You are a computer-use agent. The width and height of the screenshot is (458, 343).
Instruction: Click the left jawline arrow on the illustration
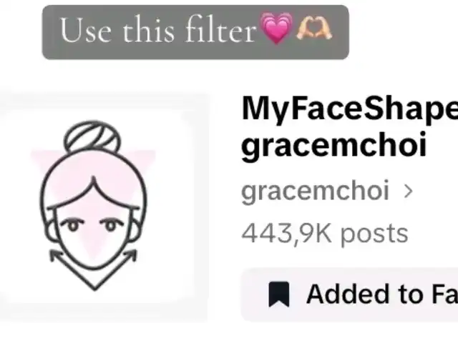[x=57, y=257]
